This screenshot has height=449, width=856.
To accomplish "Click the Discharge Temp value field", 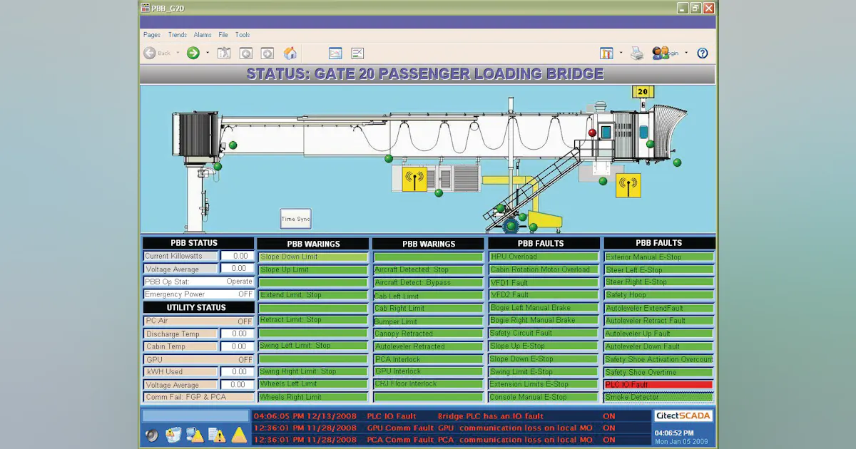I will 237,334.
